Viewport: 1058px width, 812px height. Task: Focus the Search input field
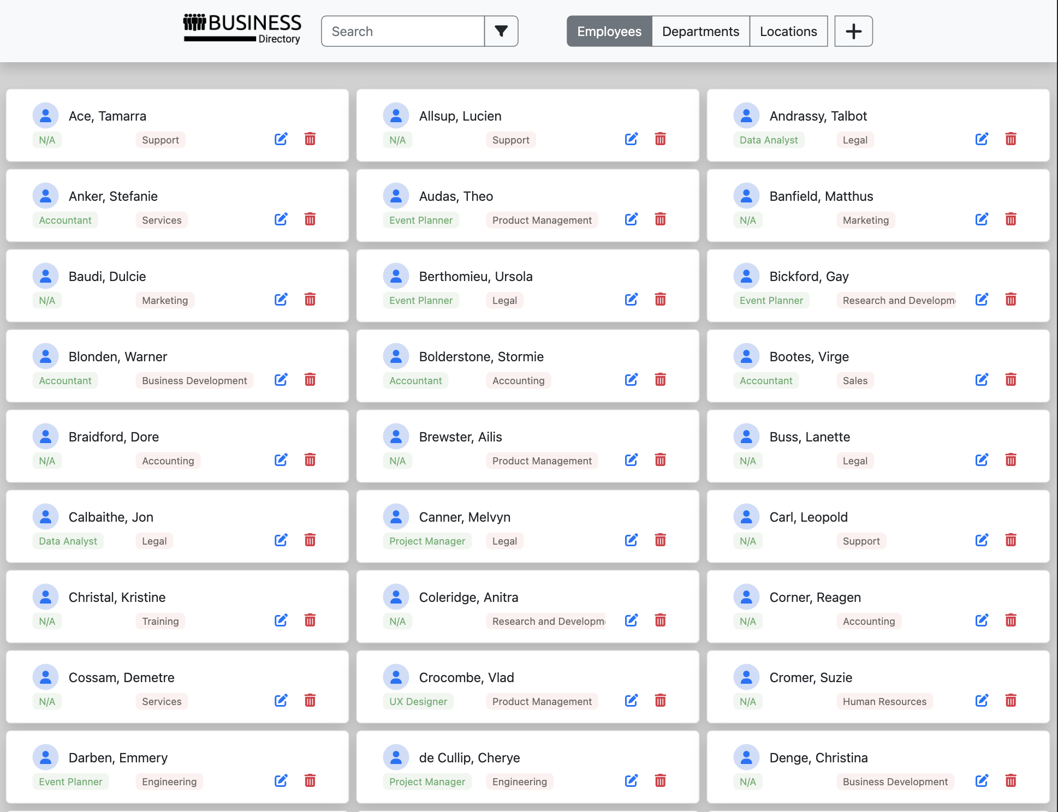[x=402, y=31]
